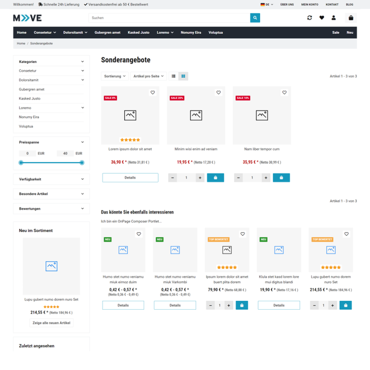Open the wishlist heart icon in header
The image size is (370, 370).
[x=321, y=18]
